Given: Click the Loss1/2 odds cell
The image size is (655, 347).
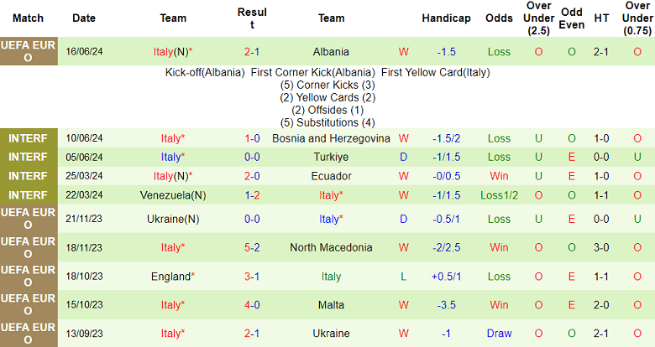Looking at the screenshot, I should pyautogui.click(x=499, y=195).
